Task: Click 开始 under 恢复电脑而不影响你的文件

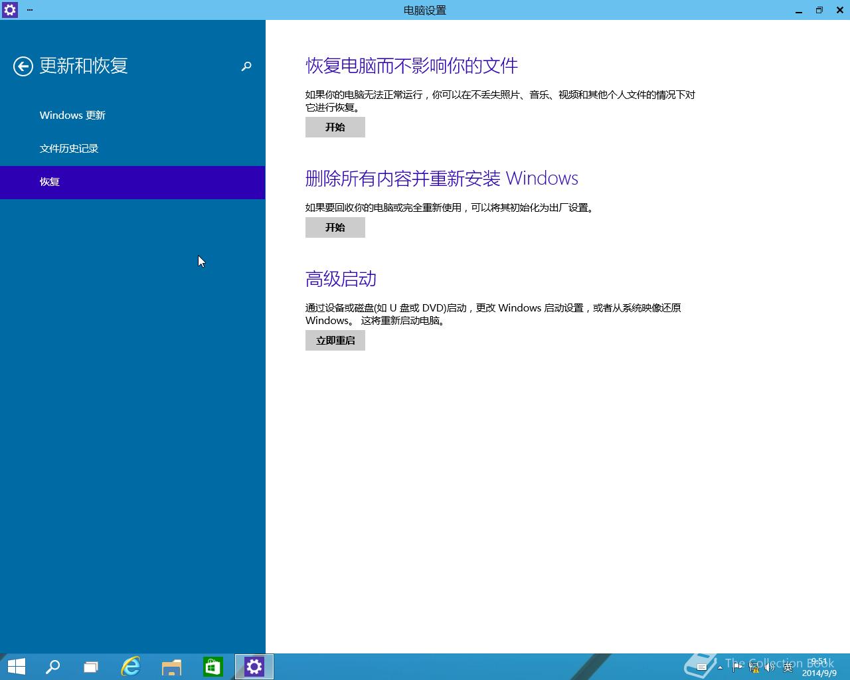Action: [335, 127]
